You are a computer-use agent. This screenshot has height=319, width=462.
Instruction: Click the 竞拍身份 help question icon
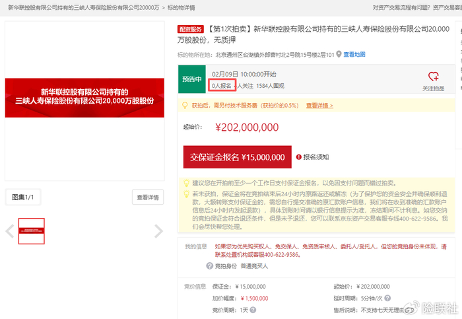(x=209, y=266)
